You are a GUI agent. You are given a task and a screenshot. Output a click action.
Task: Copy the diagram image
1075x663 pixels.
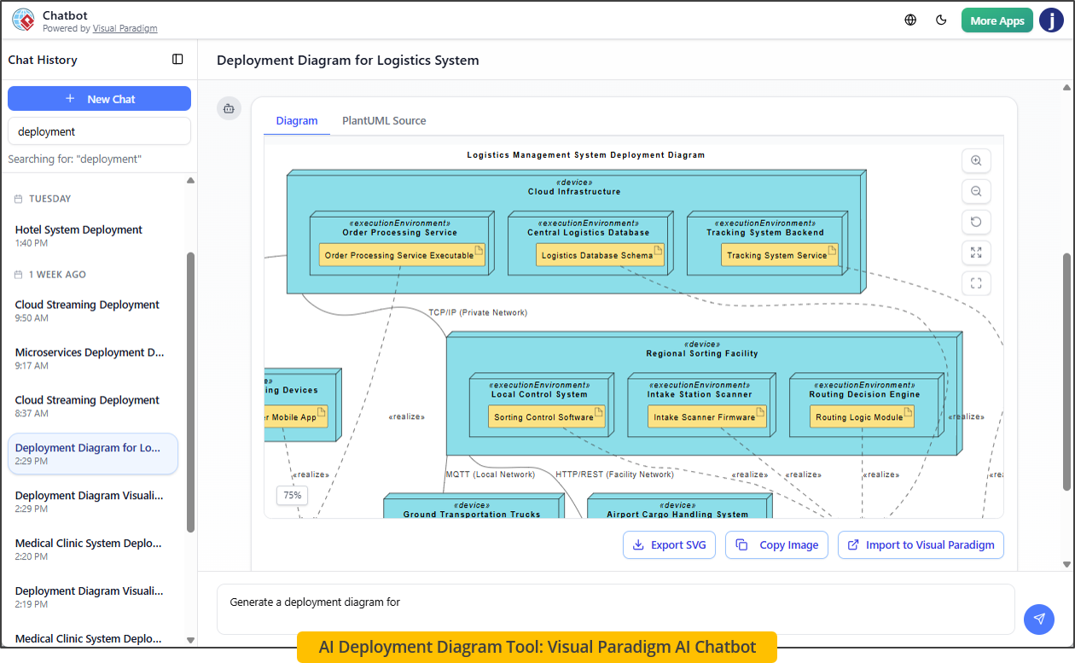776,544
